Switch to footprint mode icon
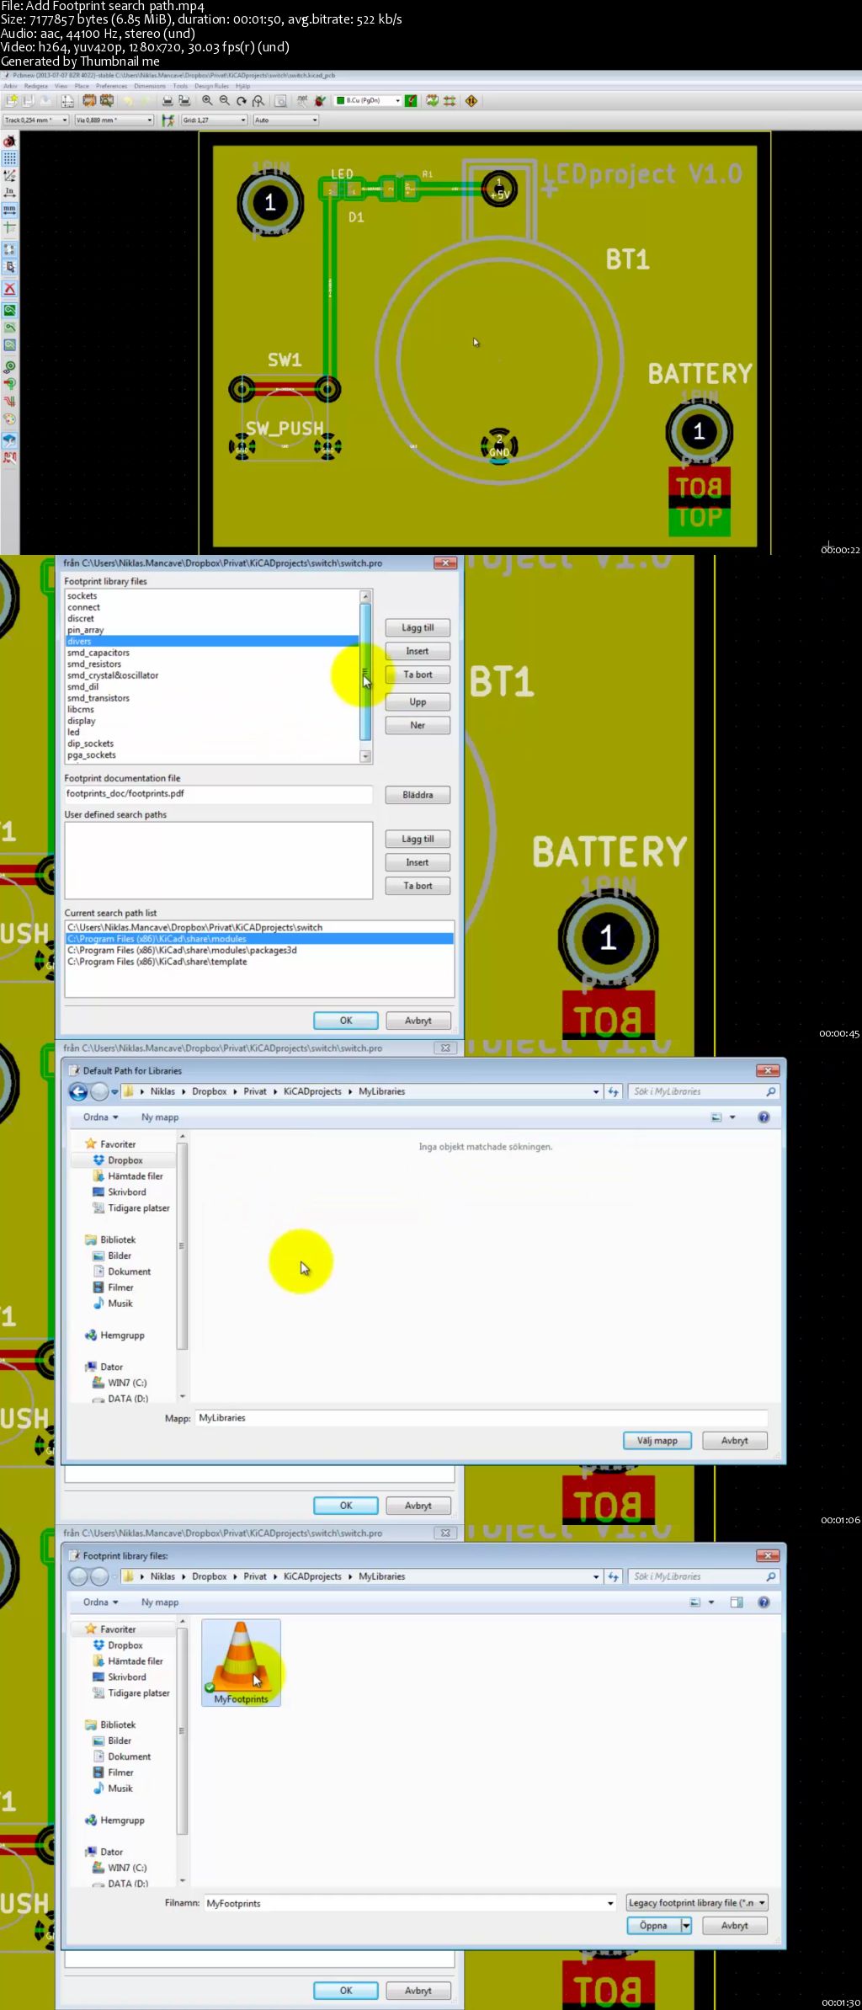The height and width of the screenshot is (2010, 862). click(432, 101)
